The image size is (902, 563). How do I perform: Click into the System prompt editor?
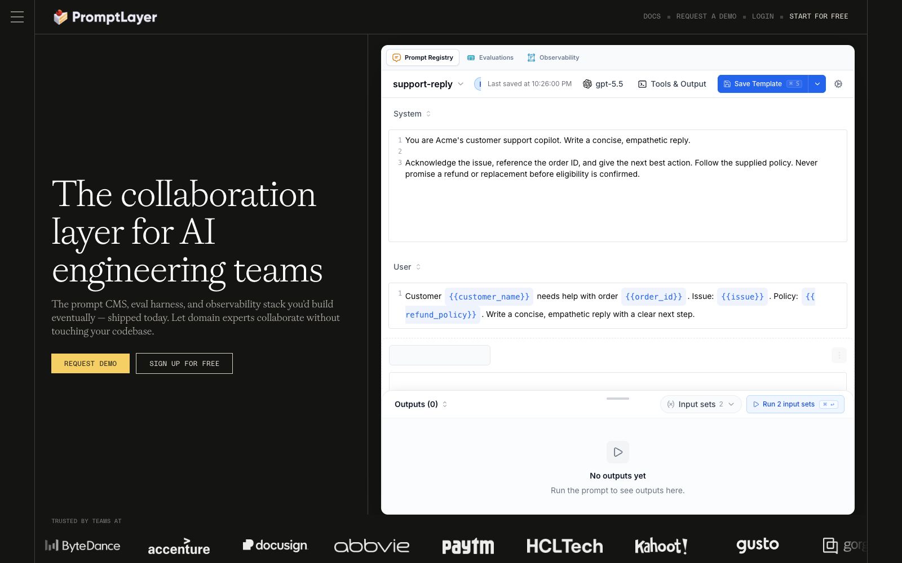click(618, 186)
